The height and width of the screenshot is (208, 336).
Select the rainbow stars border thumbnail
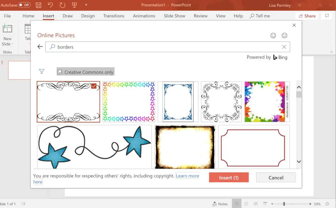coord(129,102)
